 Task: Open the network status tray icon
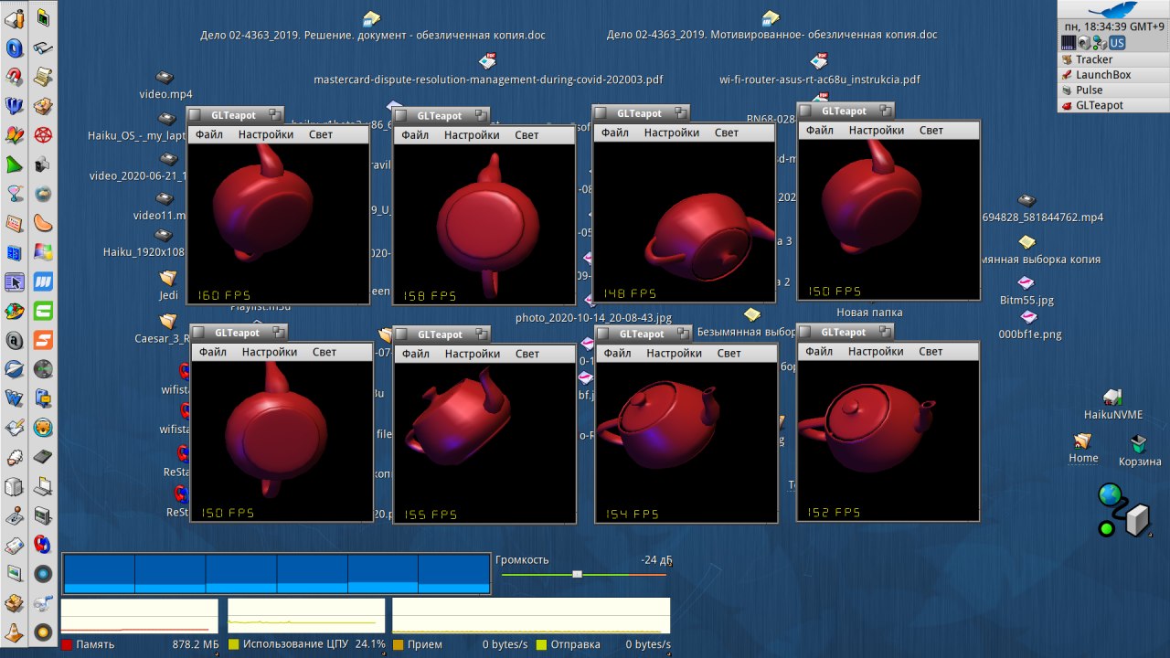tap(1100, 42)
